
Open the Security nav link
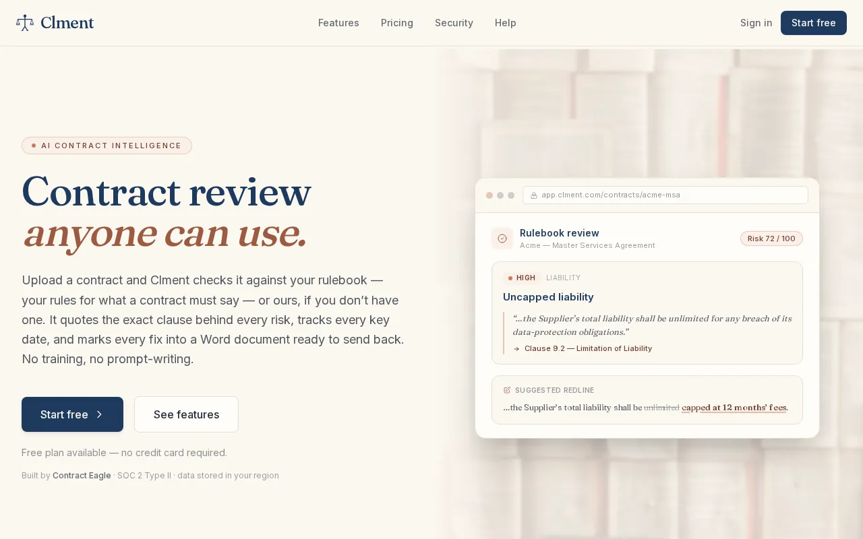[x=454, y=23]
